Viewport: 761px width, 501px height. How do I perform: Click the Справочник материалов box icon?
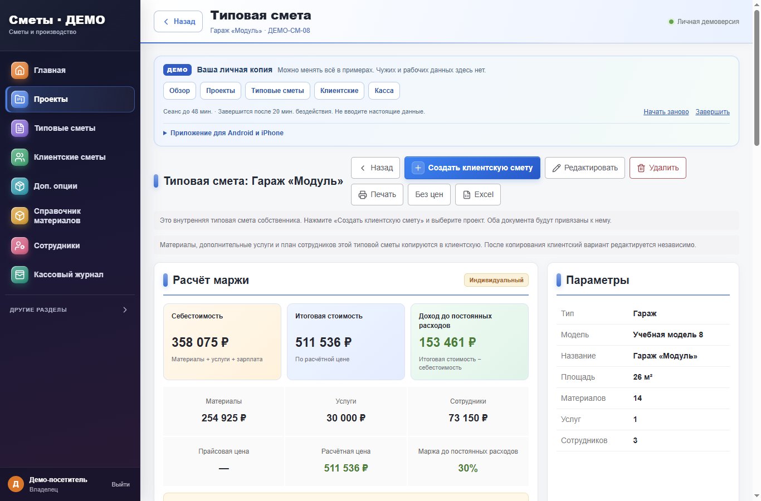[19, 215]
